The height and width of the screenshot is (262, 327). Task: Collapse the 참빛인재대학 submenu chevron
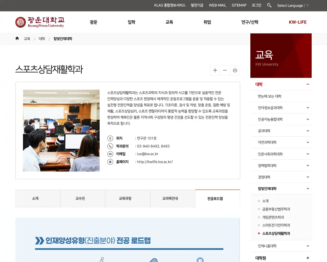coord(308,189)
